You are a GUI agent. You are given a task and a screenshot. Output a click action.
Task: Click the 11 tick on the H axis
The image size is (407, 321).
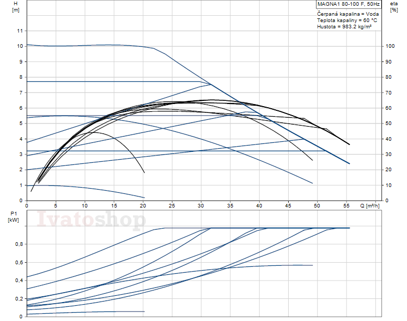(x=20, y=31)
